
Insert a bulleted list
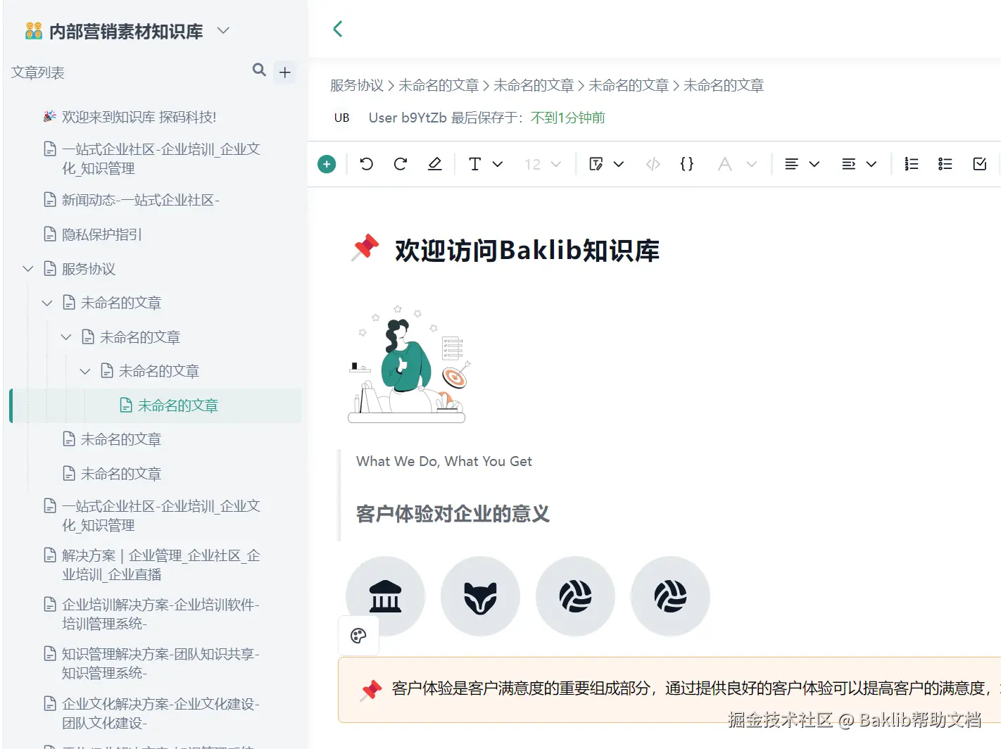click(x=945, y=164)
